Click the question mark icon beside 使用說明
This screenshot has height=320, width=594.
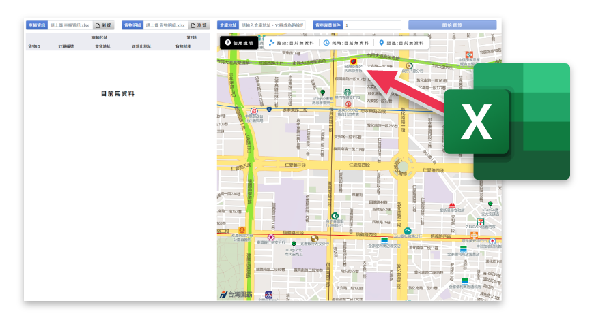(x=227, y=43)
